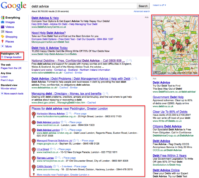Select the News search category
The height and width of the screenshot is (178, 199).
tap(9, 32)
